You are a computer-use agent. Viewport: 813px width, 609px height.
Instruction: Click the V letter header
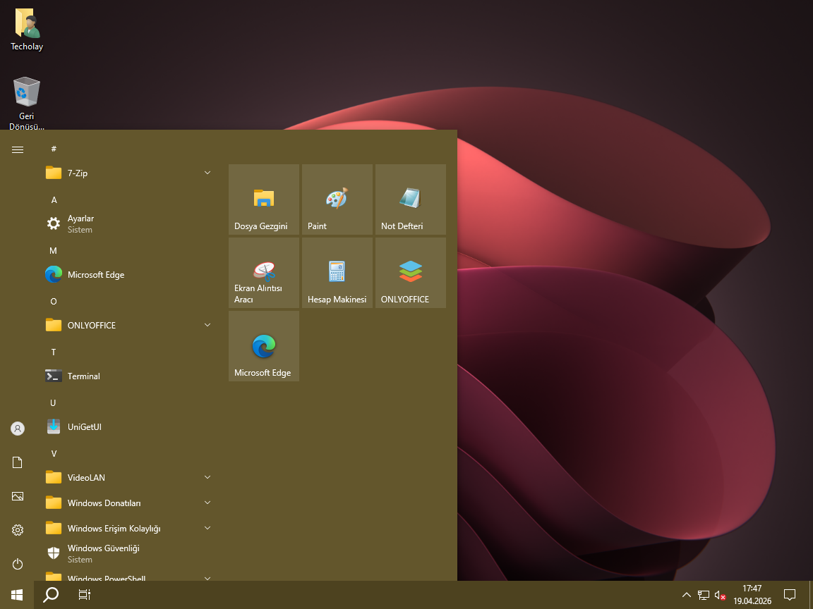pyautogui.click(x=54, y=454)
